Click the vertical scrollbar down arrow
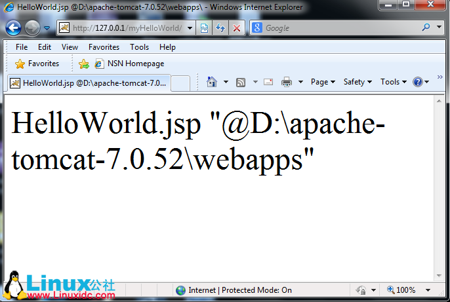Viewport: 450px width, 302px height. coord(439,276)
